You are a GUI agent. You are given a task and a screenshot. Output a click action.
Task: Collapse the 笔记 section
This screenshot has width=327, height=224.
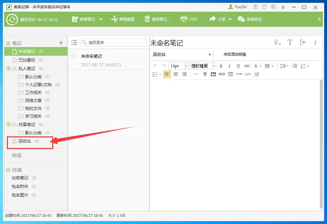pyautogui.click(x=8, y=43)
